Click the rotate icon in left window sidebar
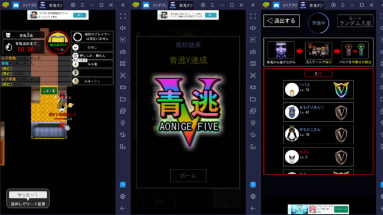The height and width of the screenshot is (215, 383). click(123, 147)
